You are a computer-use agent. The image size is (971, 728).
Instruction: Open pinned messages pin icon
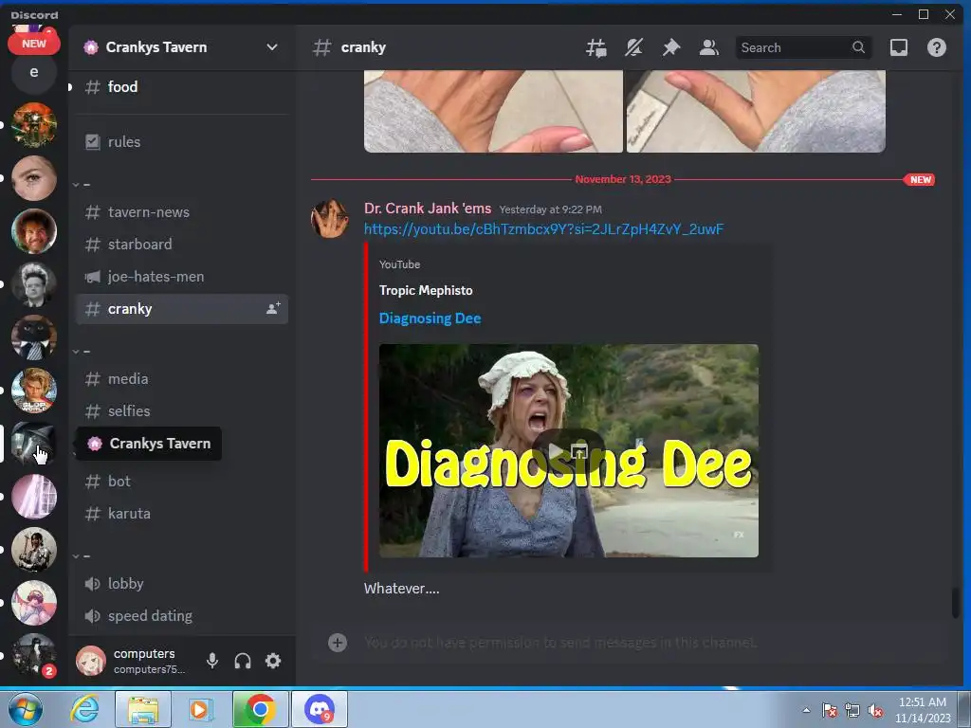tap(671, 47)
